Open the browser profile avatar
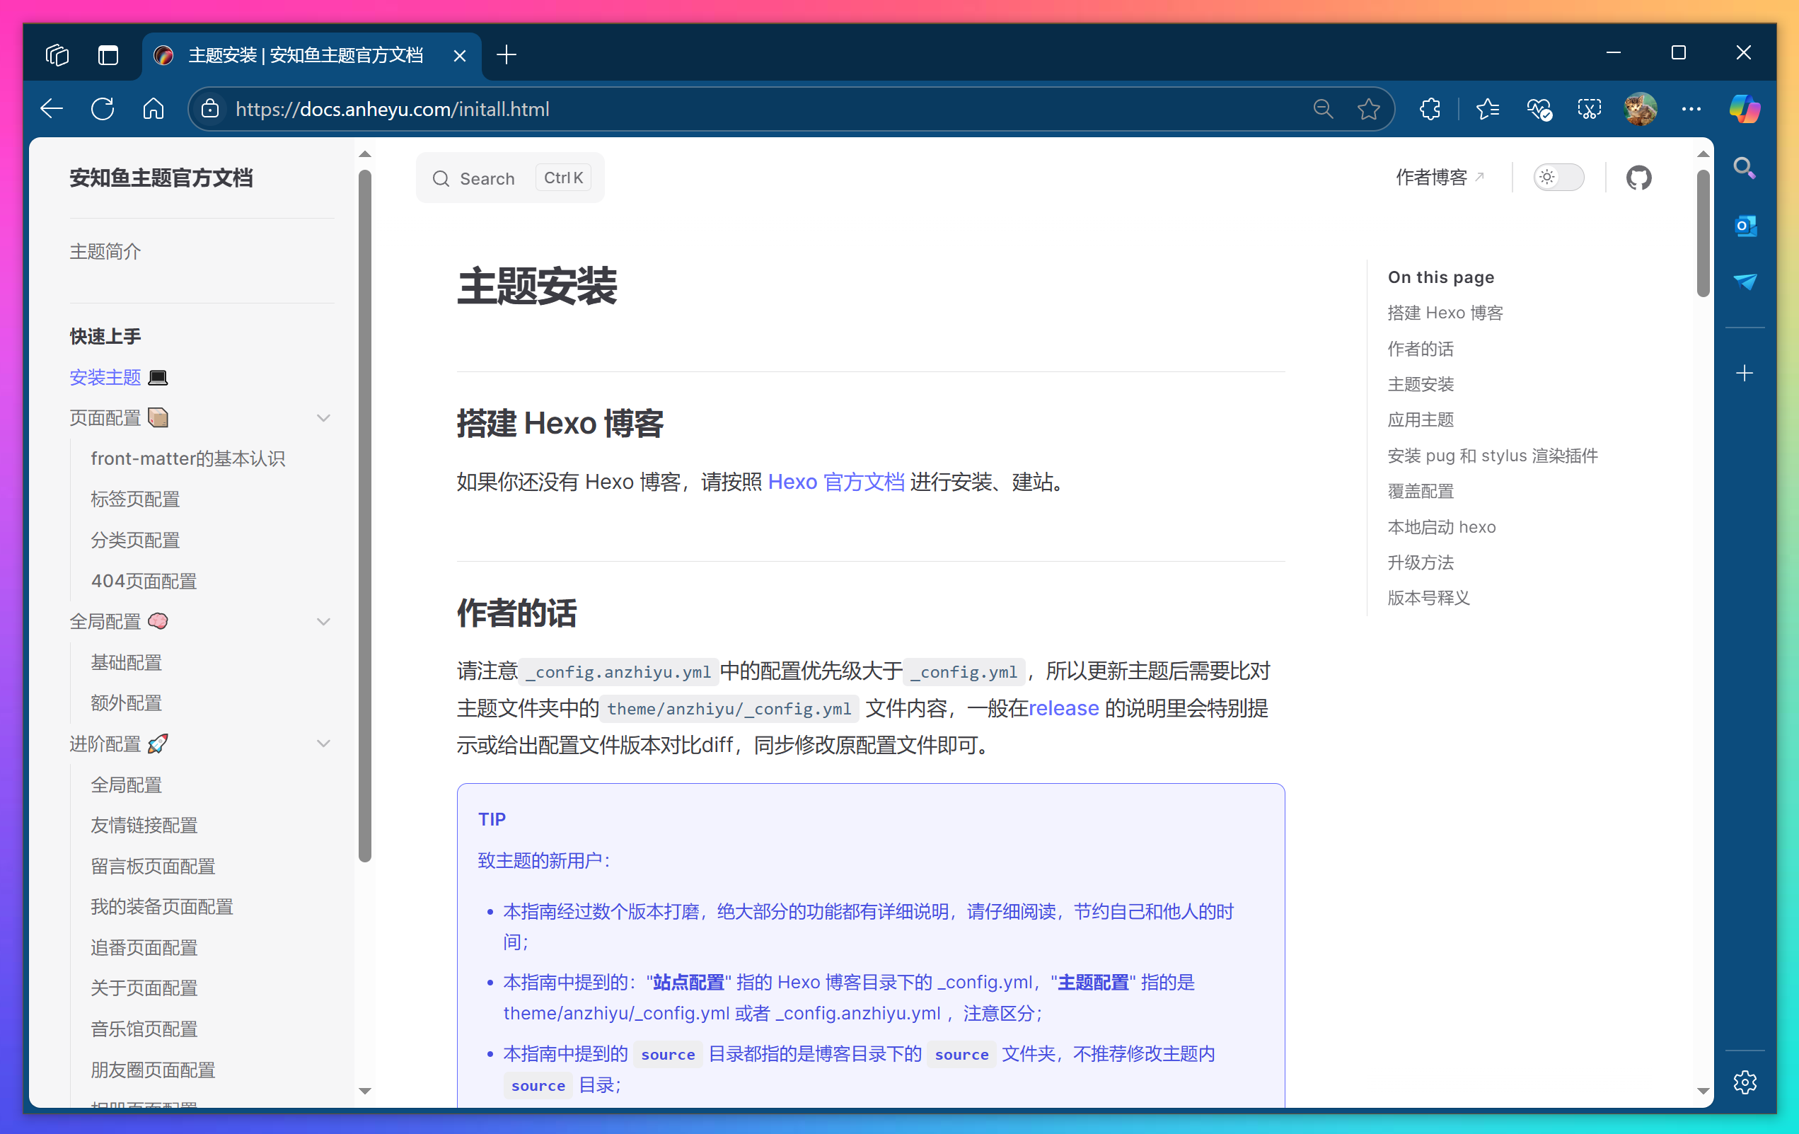The width and height of the screenshot is (1799, 1134). 1641,108
